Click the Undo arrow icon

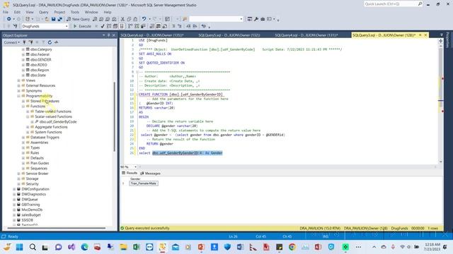[x=144, y=19]
